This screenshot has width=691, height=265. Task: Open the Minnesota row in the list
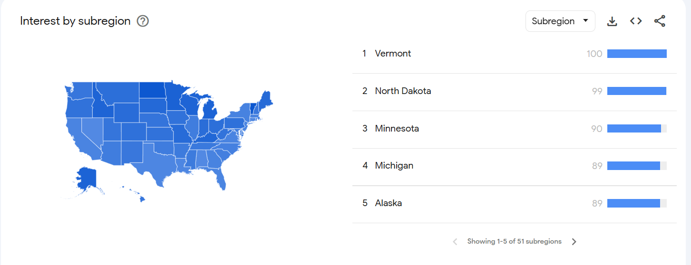397,129
